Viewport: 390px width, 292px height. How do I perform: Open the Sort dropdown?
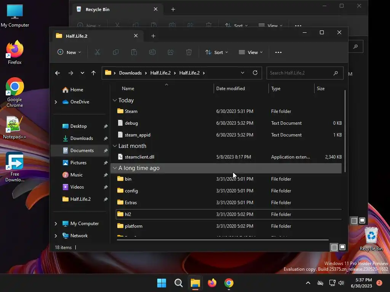tap(216, 52)
